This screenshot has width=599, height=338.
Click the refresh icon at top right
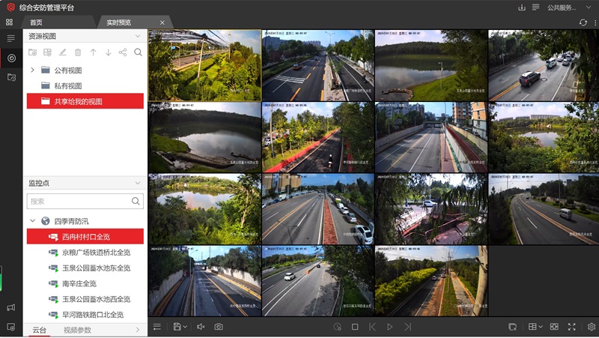583,22
